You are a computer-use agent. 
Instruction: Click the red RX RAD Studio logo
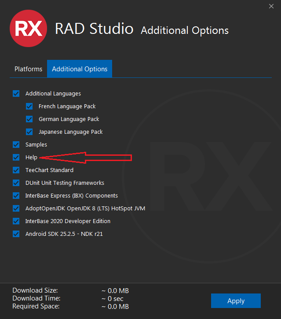tap(28, 29)
